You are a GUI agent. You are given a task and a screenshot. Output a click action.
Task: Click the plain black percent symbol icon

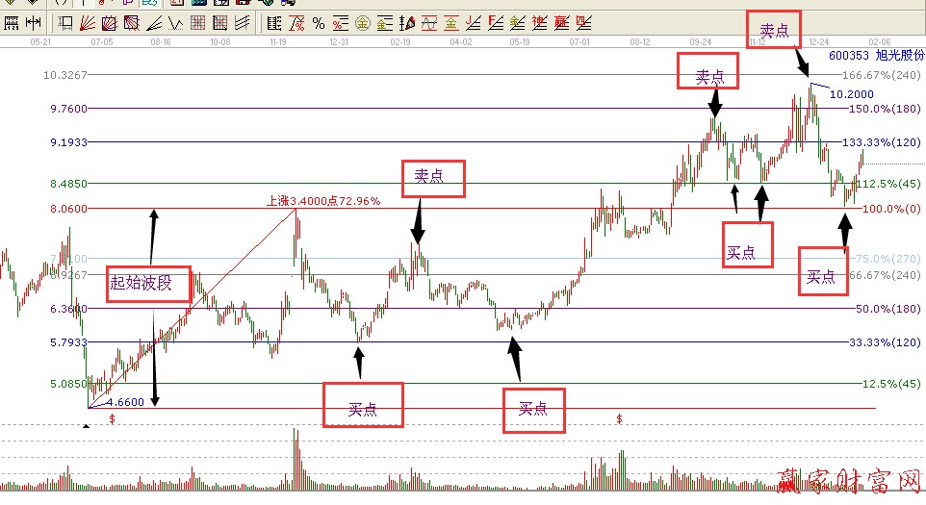[x=319, y=22]
